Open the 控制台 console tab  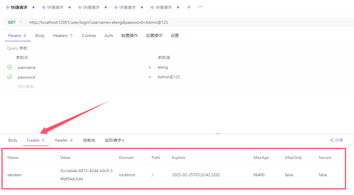pyautogui.click(x=89, y=140)
